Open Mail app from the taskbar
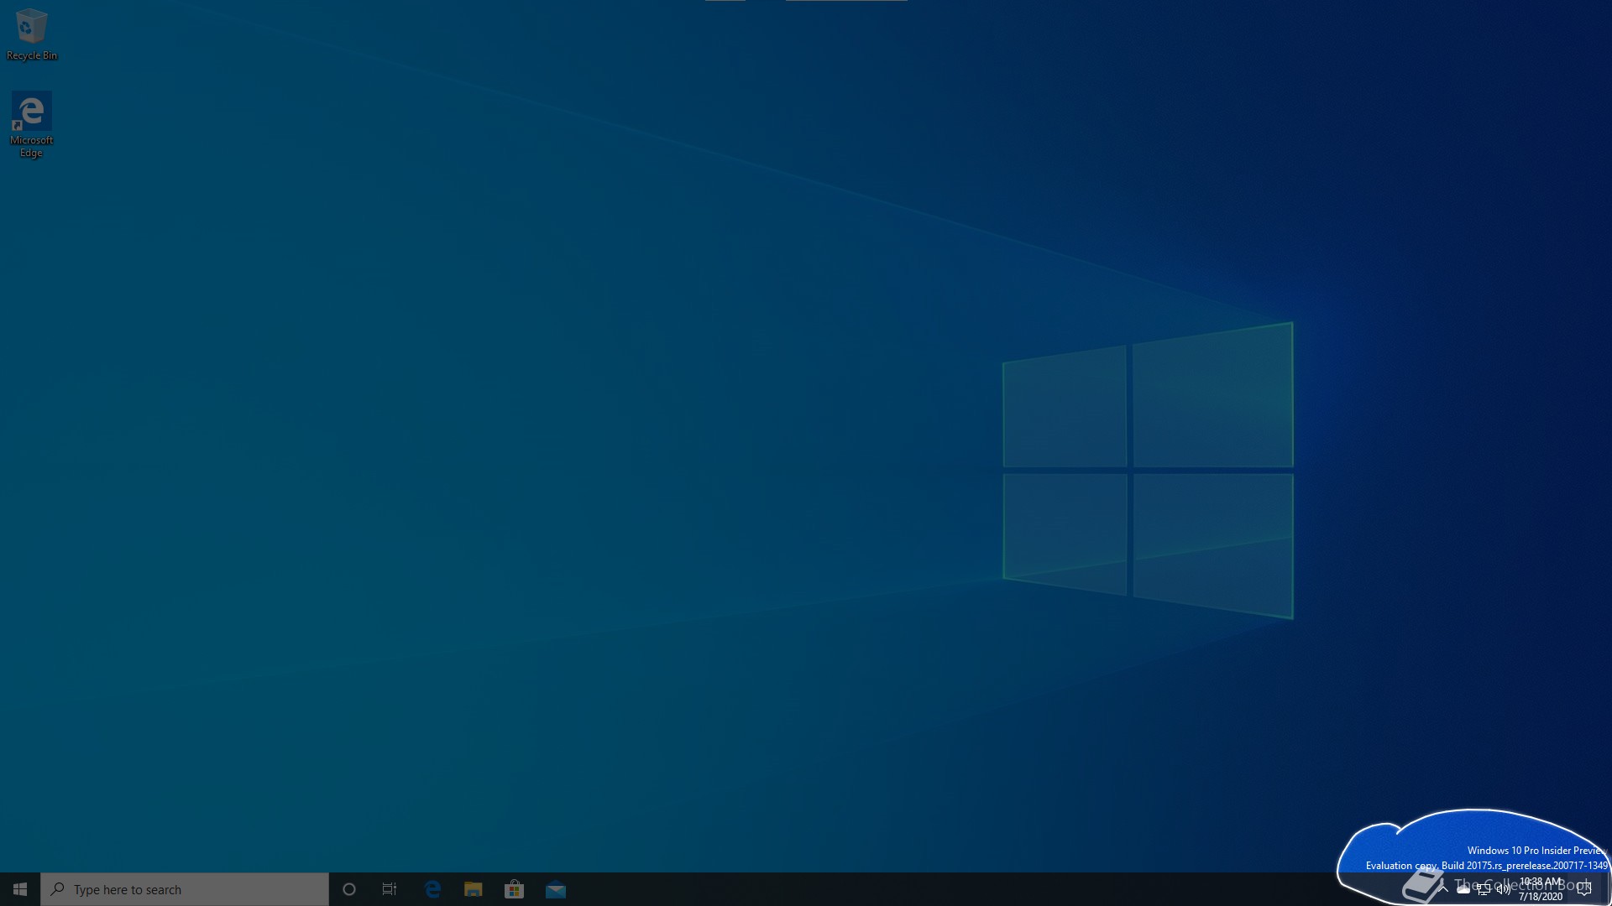 (x=556, y=889)
